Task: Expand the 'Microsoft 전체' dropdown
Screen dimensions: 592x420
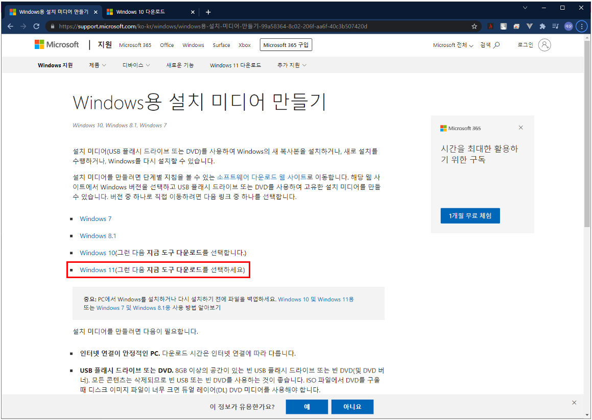Action: tap(453, 45)
